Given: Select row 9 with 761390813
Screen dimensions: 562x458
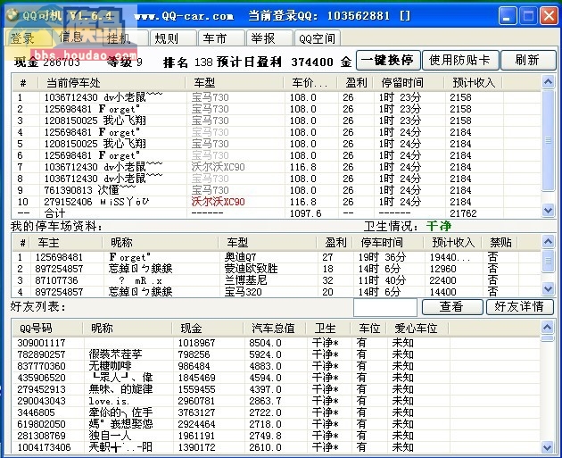Looking at the screenshot, I should click(x=277, y=190).
